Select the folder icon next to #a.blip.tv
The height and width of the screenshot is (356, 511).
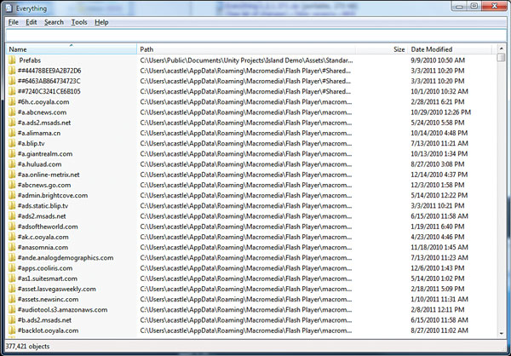point(12,143)
